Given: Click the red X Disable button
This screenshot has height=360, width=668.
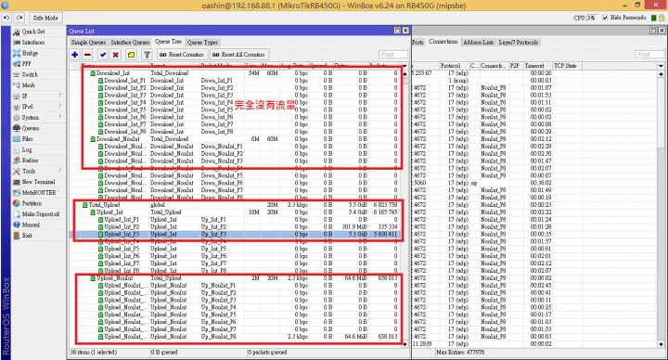Looking at the screenshot, I should coord(115,55).
